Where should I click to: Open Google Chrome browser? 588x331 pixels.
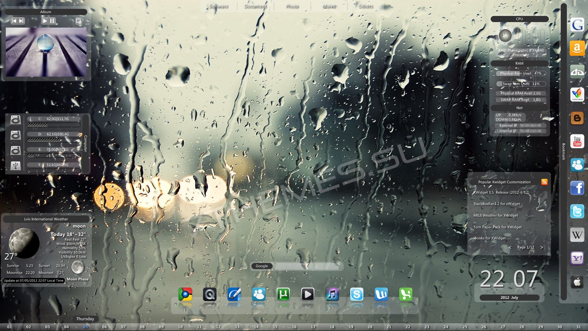pos(185,295)
